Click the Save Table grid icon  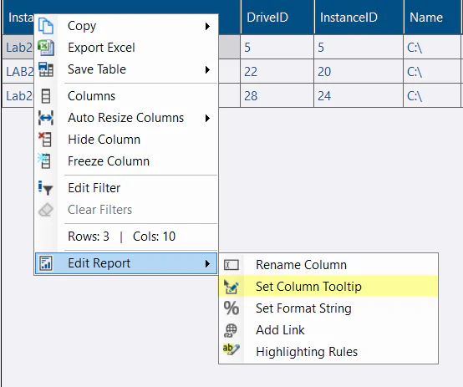pos(46,69)
